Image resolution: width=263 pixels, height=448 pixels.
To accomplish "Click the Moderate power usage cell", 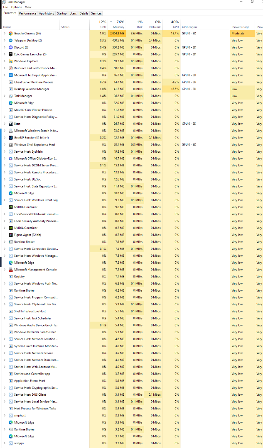I will tap(242, 34).
